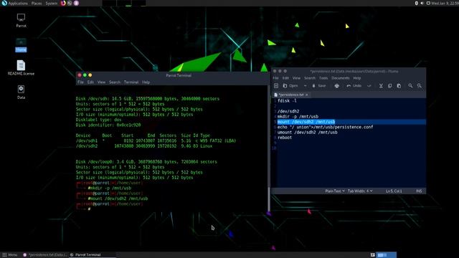Image resolution: width=459 pixels, height=258 pixels.
Task: Click the Paste icon in Pluma toolbar
Action: click(x=399, y=86)
